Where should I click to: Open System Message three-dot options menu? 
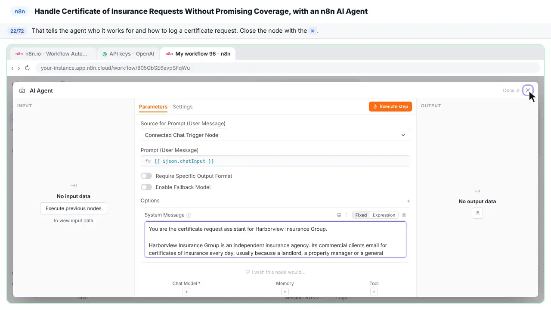[x=347, y=215]
